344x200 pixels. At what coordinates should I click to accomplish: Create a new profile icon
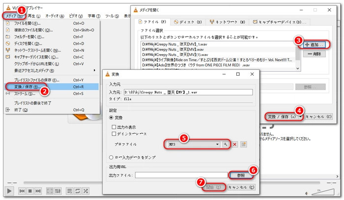(243, 144)
